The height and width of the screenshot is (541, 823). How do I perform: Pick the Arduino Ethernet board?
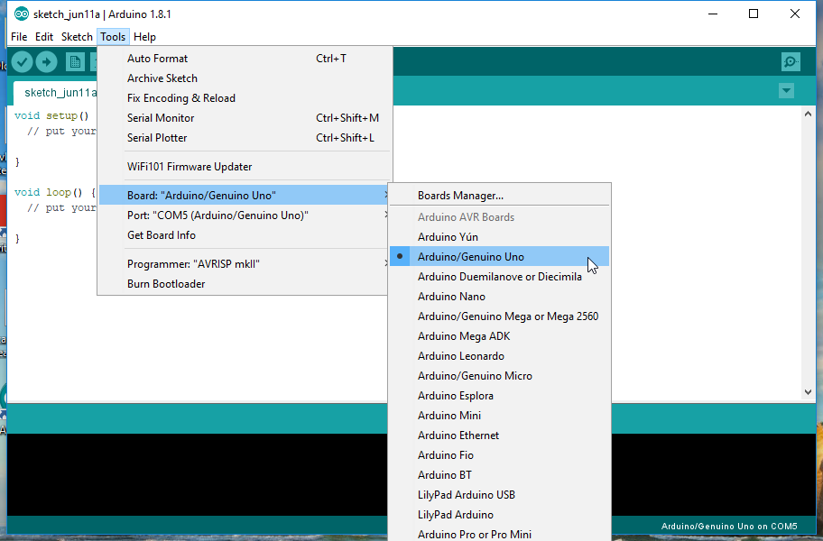tap(499, 436)
